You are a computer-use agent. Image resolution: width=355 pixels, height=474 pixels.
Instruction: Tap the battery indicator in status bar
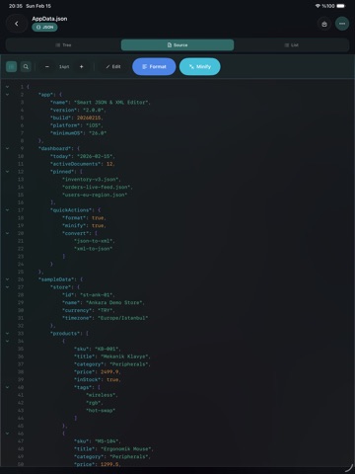tap(341, 6)
